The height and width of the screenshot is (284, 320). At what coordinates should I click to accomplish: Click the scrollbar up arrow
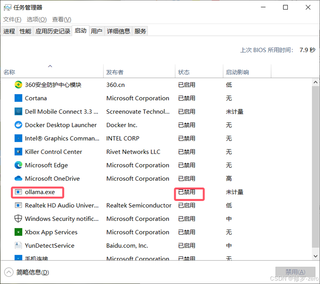[316, 82]
